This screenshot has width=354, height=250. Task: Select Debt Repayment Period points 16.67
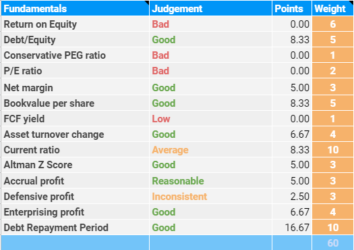297,228
